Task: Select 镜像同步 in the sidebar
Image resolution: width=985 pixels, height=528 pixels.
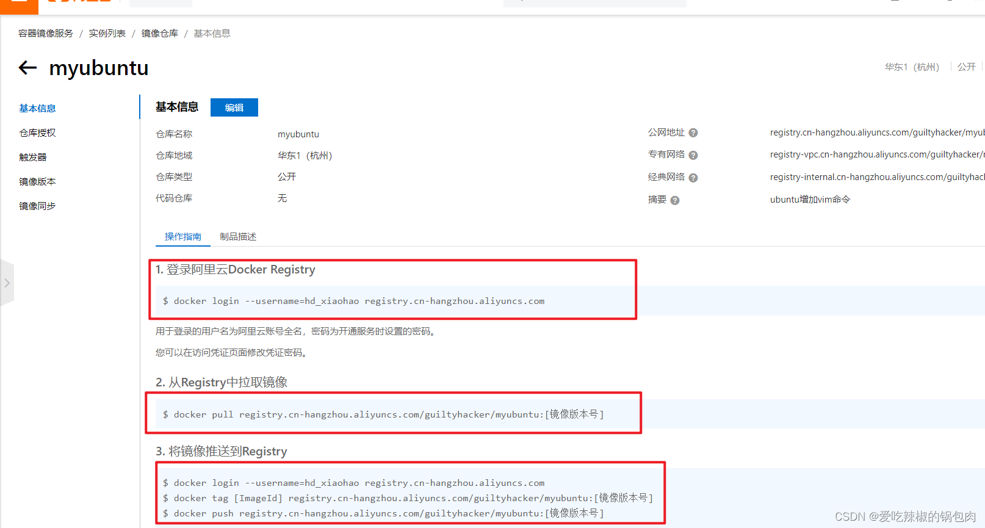Action: click(x=37, y=206)
